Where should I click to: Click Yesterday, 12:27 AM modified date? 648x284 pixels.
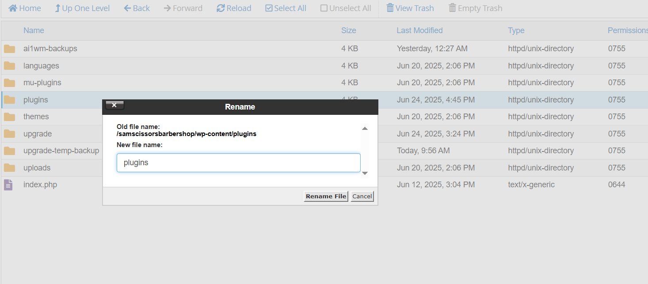[432, 49]
